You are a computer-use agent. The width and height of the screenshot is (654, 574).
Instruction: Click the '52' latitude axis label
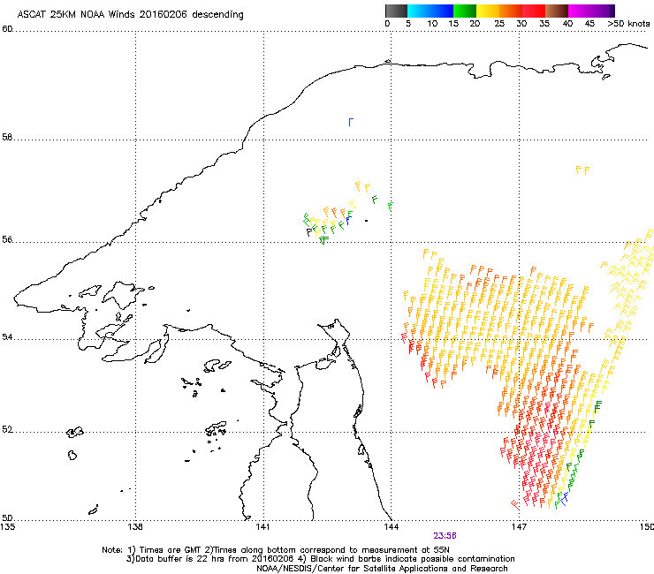(7, 429)
